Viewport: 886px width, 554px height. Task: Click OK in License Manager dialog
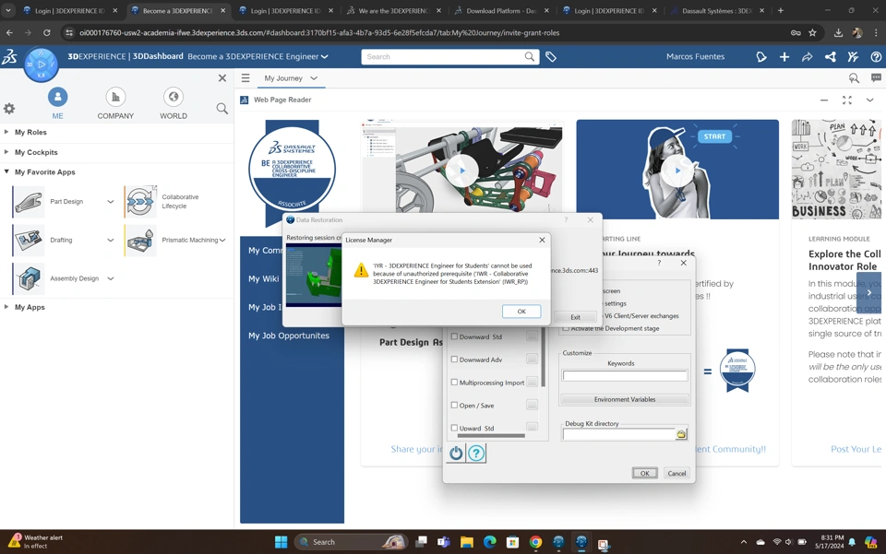pos(521,312)
